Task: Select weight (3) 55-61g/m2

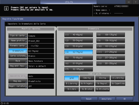Action: (79, 46)
